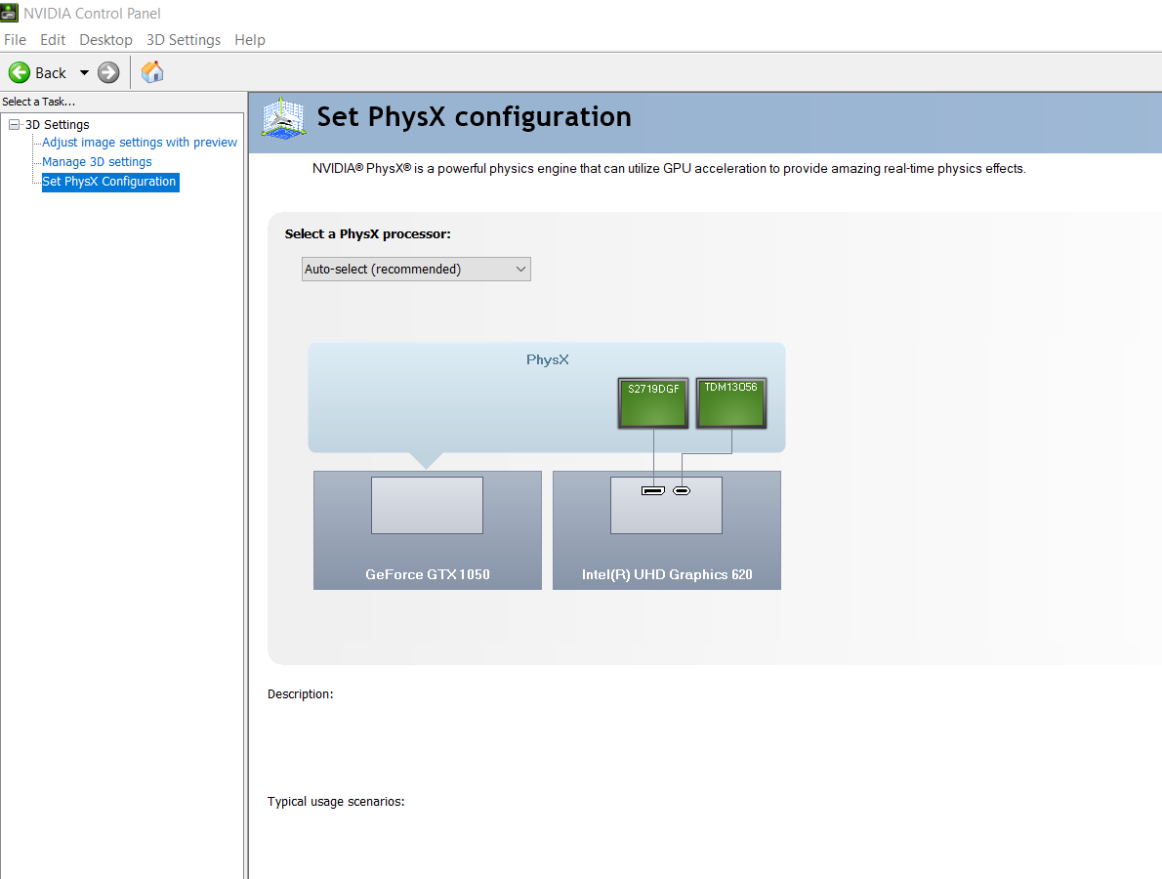Open Manage 3D settings task

pyautogui.click(x=97, y=161)
